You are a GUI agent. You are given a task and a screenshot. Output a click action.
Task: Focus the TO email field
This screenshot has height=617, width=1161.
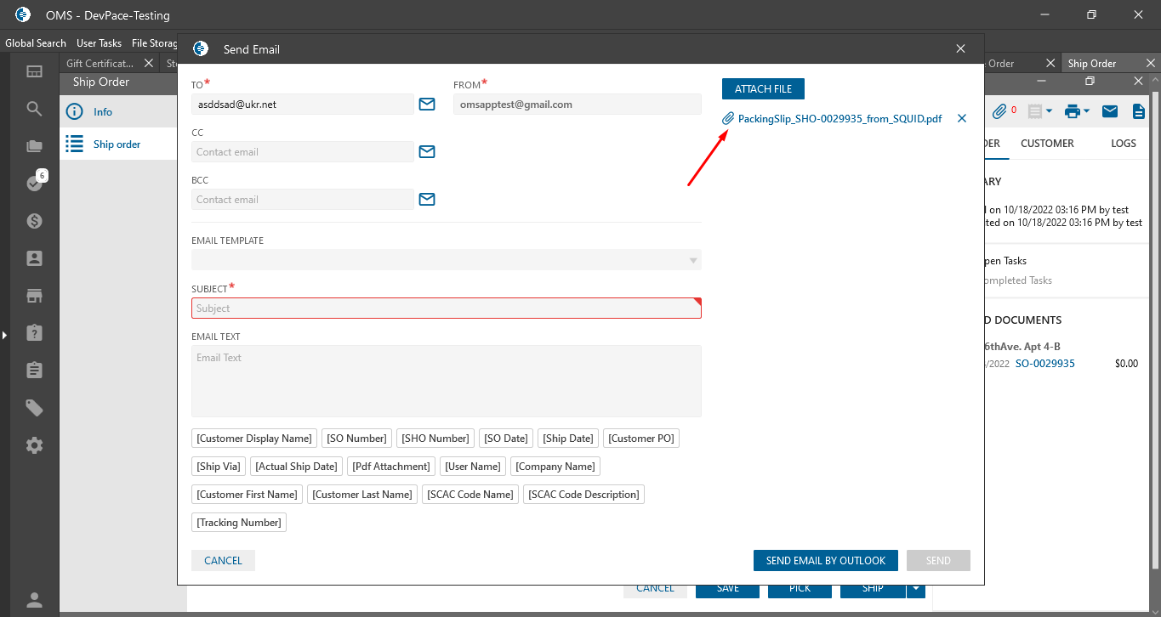tap(303, 105)
